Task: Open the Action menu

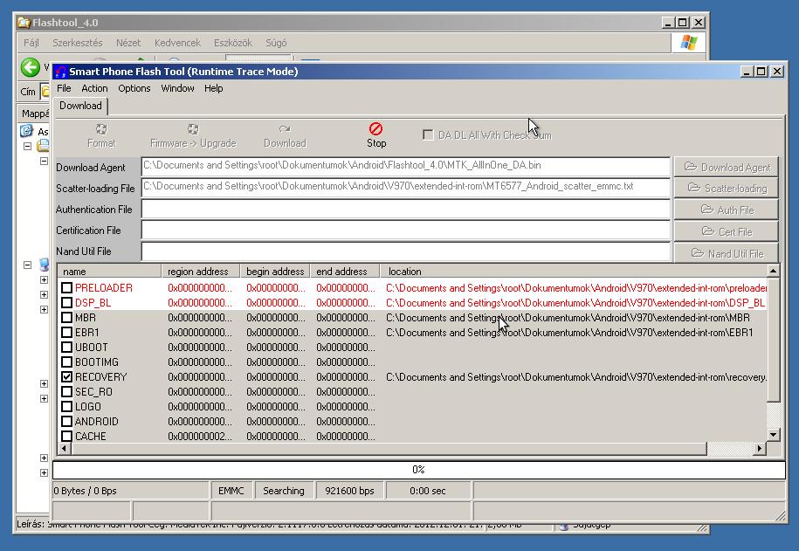Action: (94, 88)
